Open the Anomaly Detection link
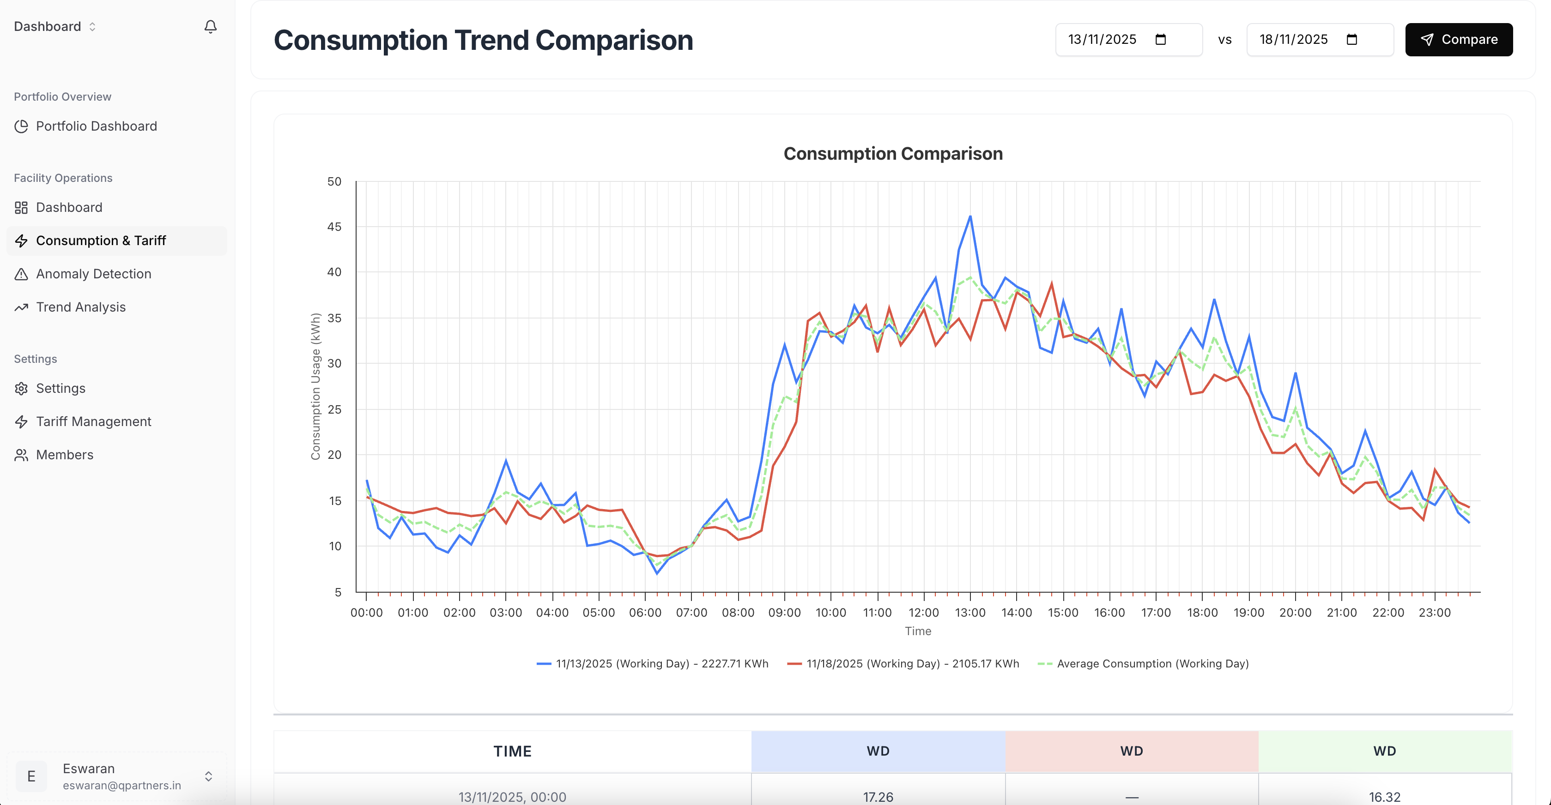This screenshot has height=805, width=1551. point(93,274)
